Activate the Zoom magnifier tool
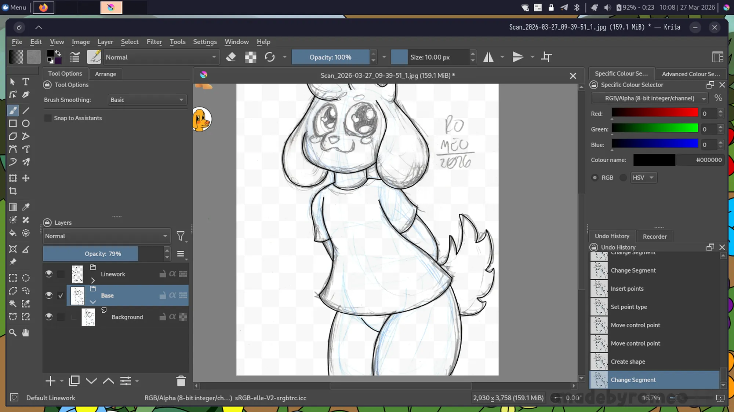 click(13, 332)
